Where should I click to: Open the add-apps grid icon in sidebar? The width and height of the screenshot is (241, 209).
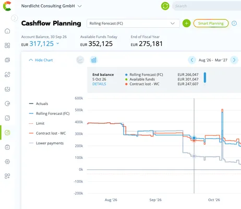(7, 176)
